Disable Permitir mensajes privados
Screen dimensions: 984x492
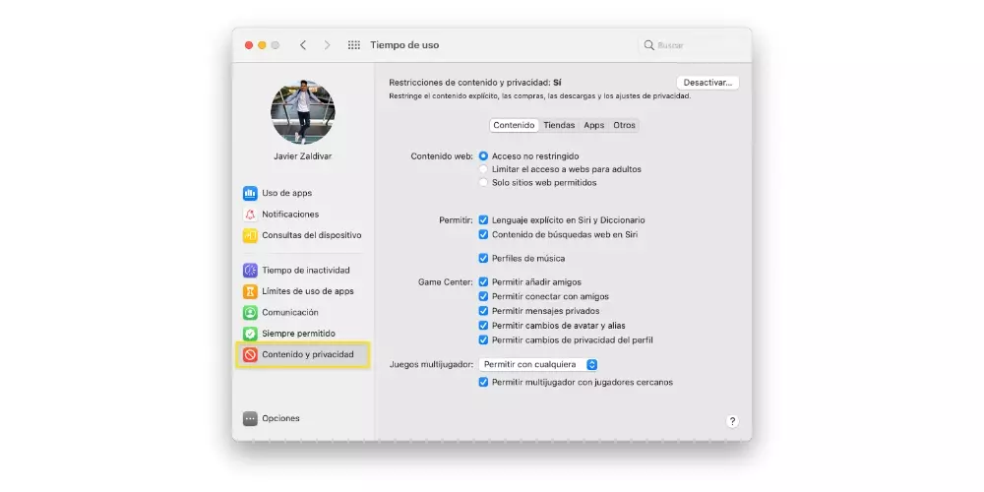pos(483,311)
